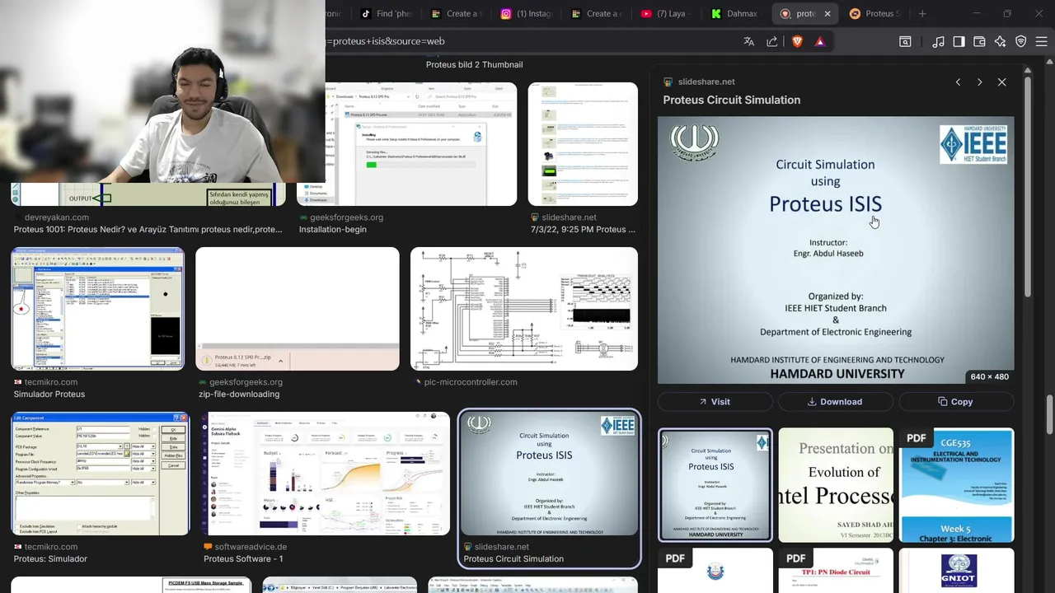The width and height of the screenshot is (1055, 593).
Task: Open the slideshare '7/3/22, 9:25 PM Proteus' image
Action: click(x=583, y=144)
